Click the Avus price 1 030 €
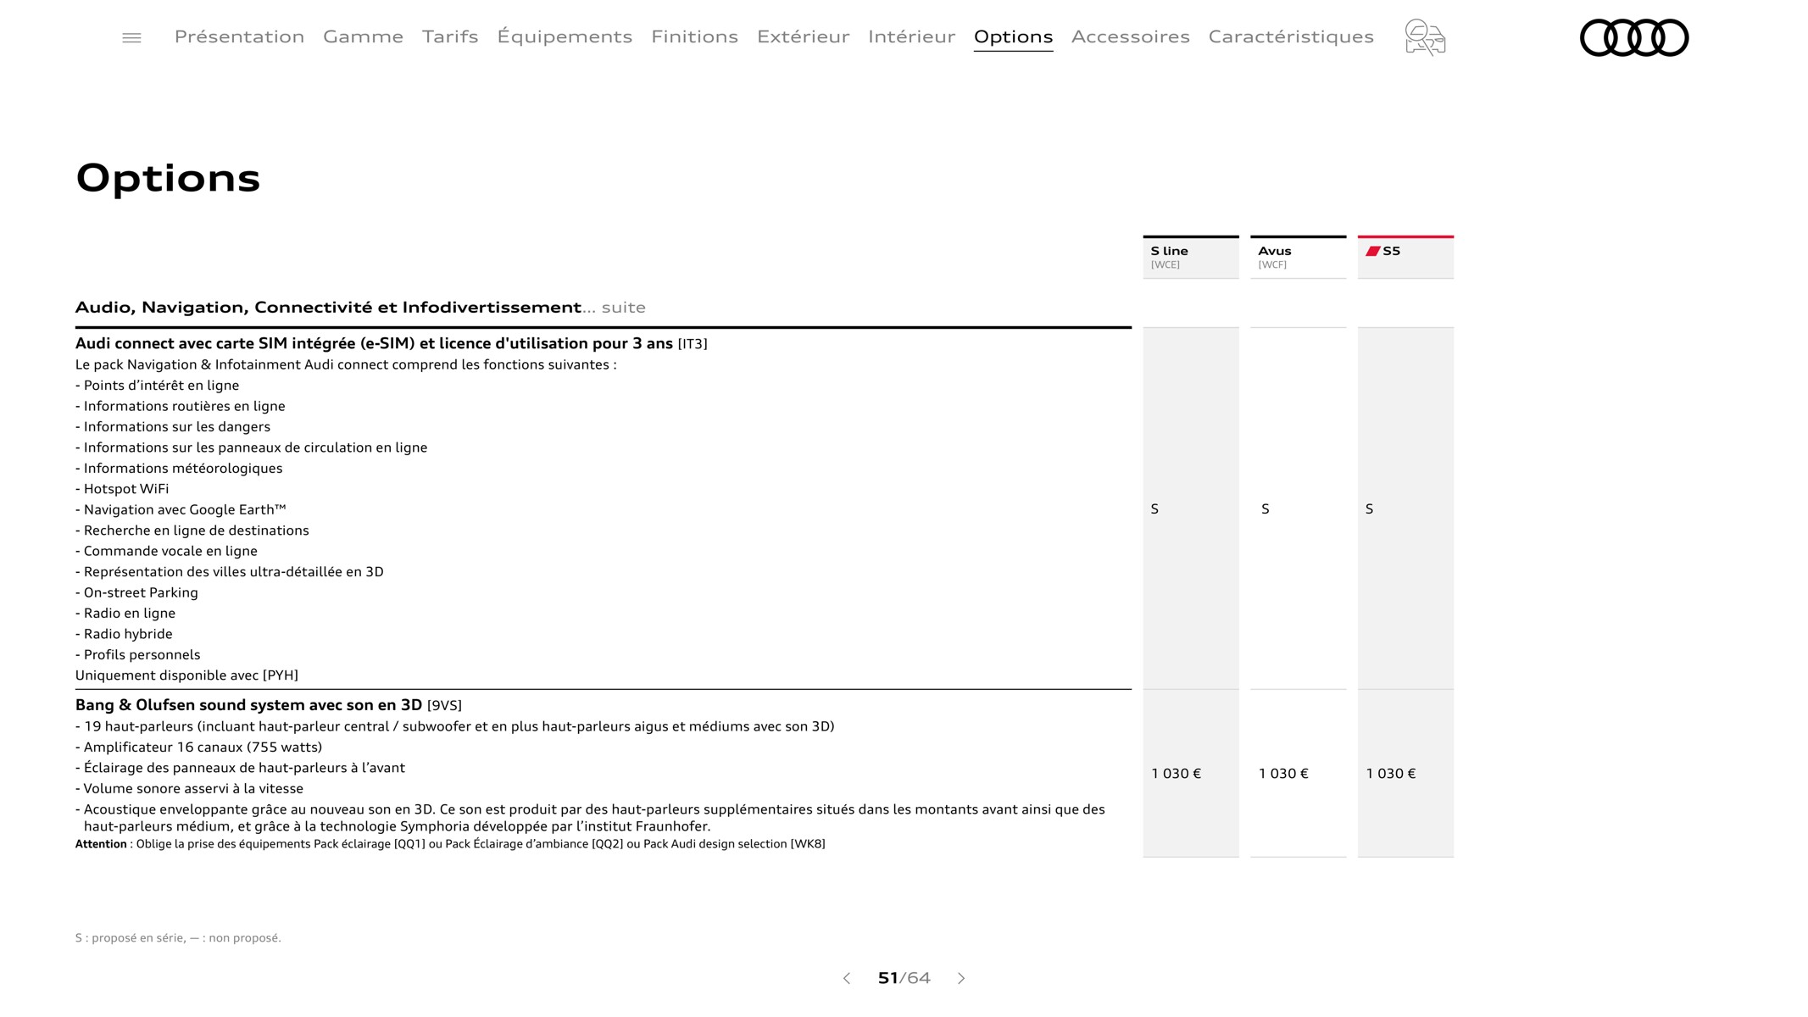This screenshot has width=1808, height=1017. [x=1283, y=774]
